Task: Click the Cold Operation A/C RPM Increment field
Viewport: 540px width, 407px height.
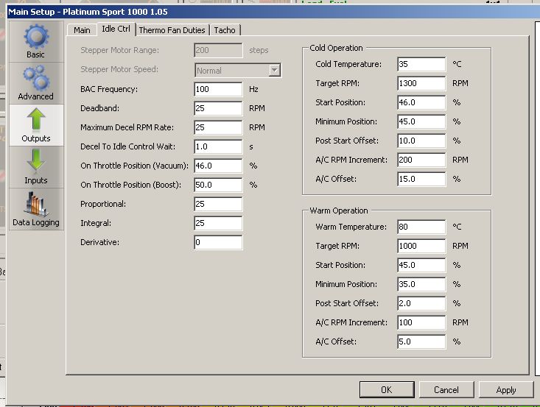Action: tap(421, 160)
